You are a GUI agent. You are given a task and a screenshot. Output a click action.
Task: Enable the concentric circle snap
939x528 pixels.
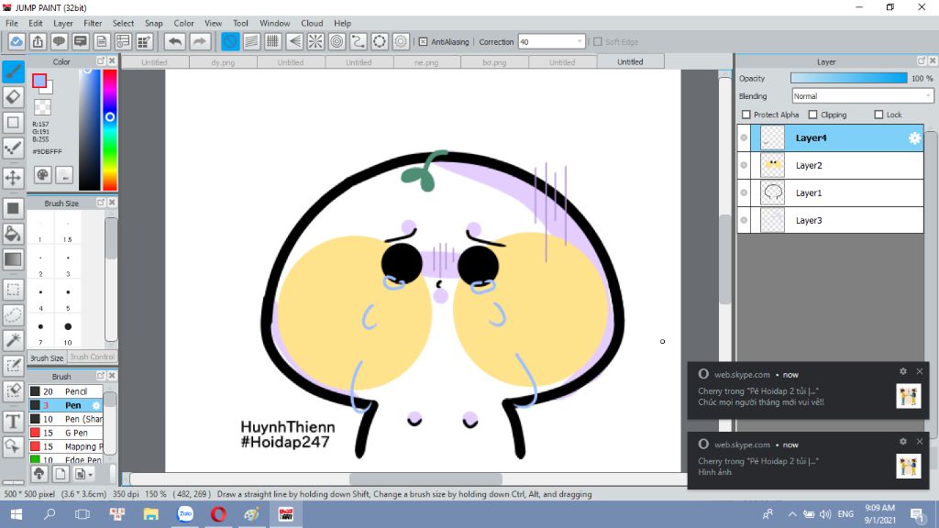pos(337,41)
